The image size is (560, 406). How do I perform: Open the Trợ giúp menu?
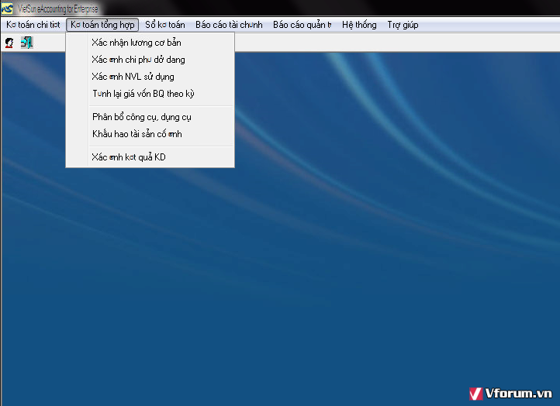403,25
